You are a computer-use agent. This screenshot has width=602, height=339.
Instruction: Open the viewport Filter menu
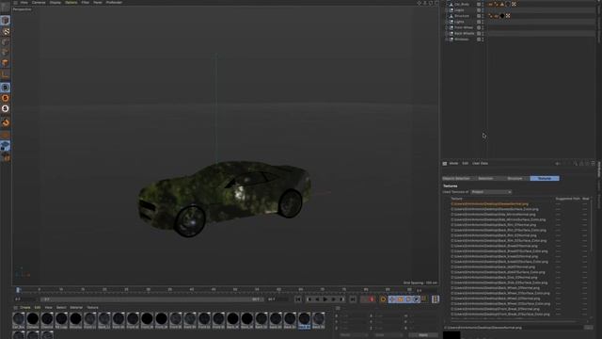(86, 2)
